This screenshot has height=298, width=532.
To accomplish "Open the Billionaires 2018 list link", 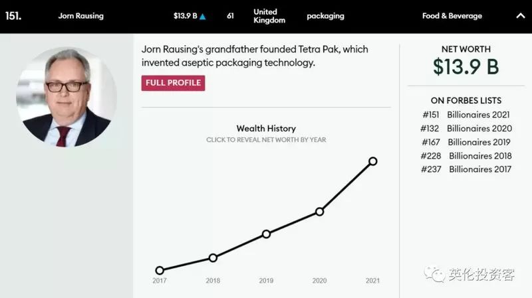I will (x=480, y=156).
